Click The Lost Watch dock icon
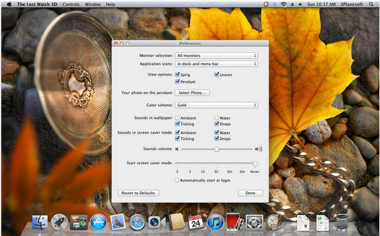The width and height of the screenshot is (380, 236). click(274, 221)
